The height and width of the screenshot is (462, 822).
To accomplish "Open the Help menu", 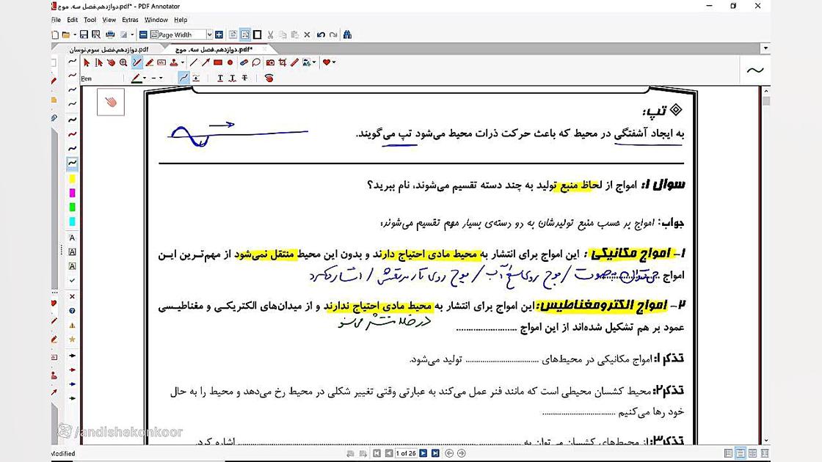I will click(x=181, y=20).
